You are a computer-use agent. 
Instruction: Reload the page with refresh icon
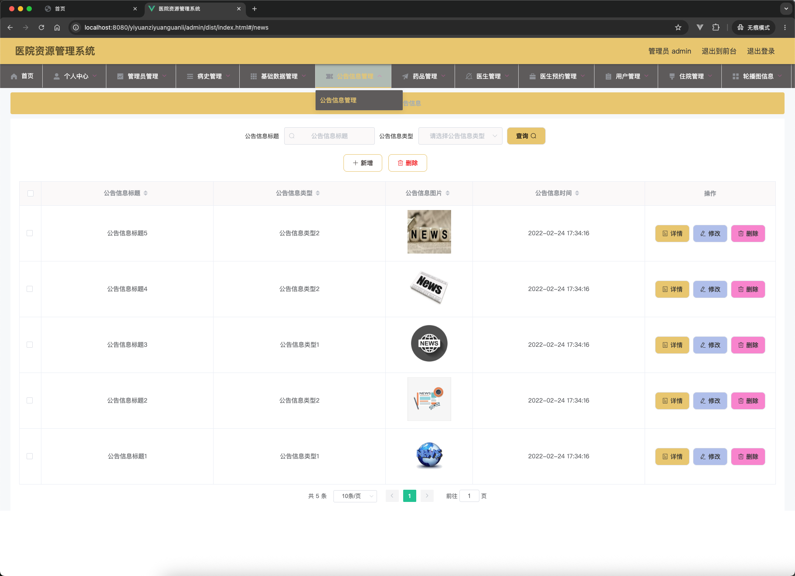pyautogui.click(x=41, y=27)
